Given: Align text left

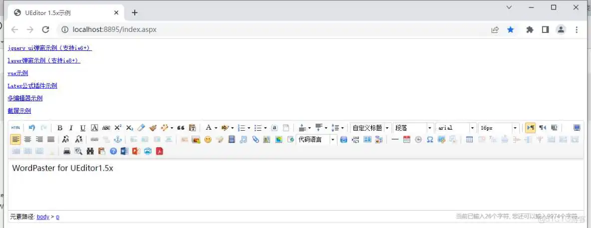Looking at the screenshot, I should pos(15,139).
